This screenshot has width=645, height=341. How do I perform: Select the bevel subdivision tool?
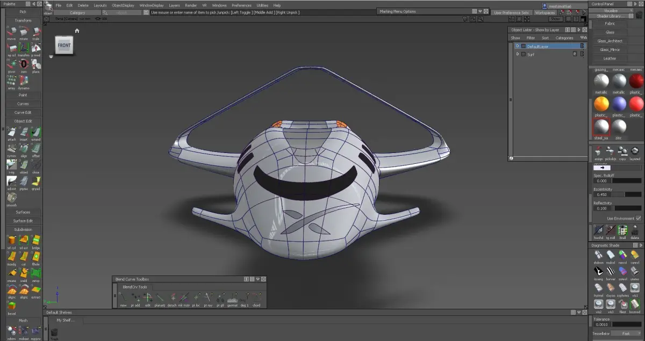[11, 308]
